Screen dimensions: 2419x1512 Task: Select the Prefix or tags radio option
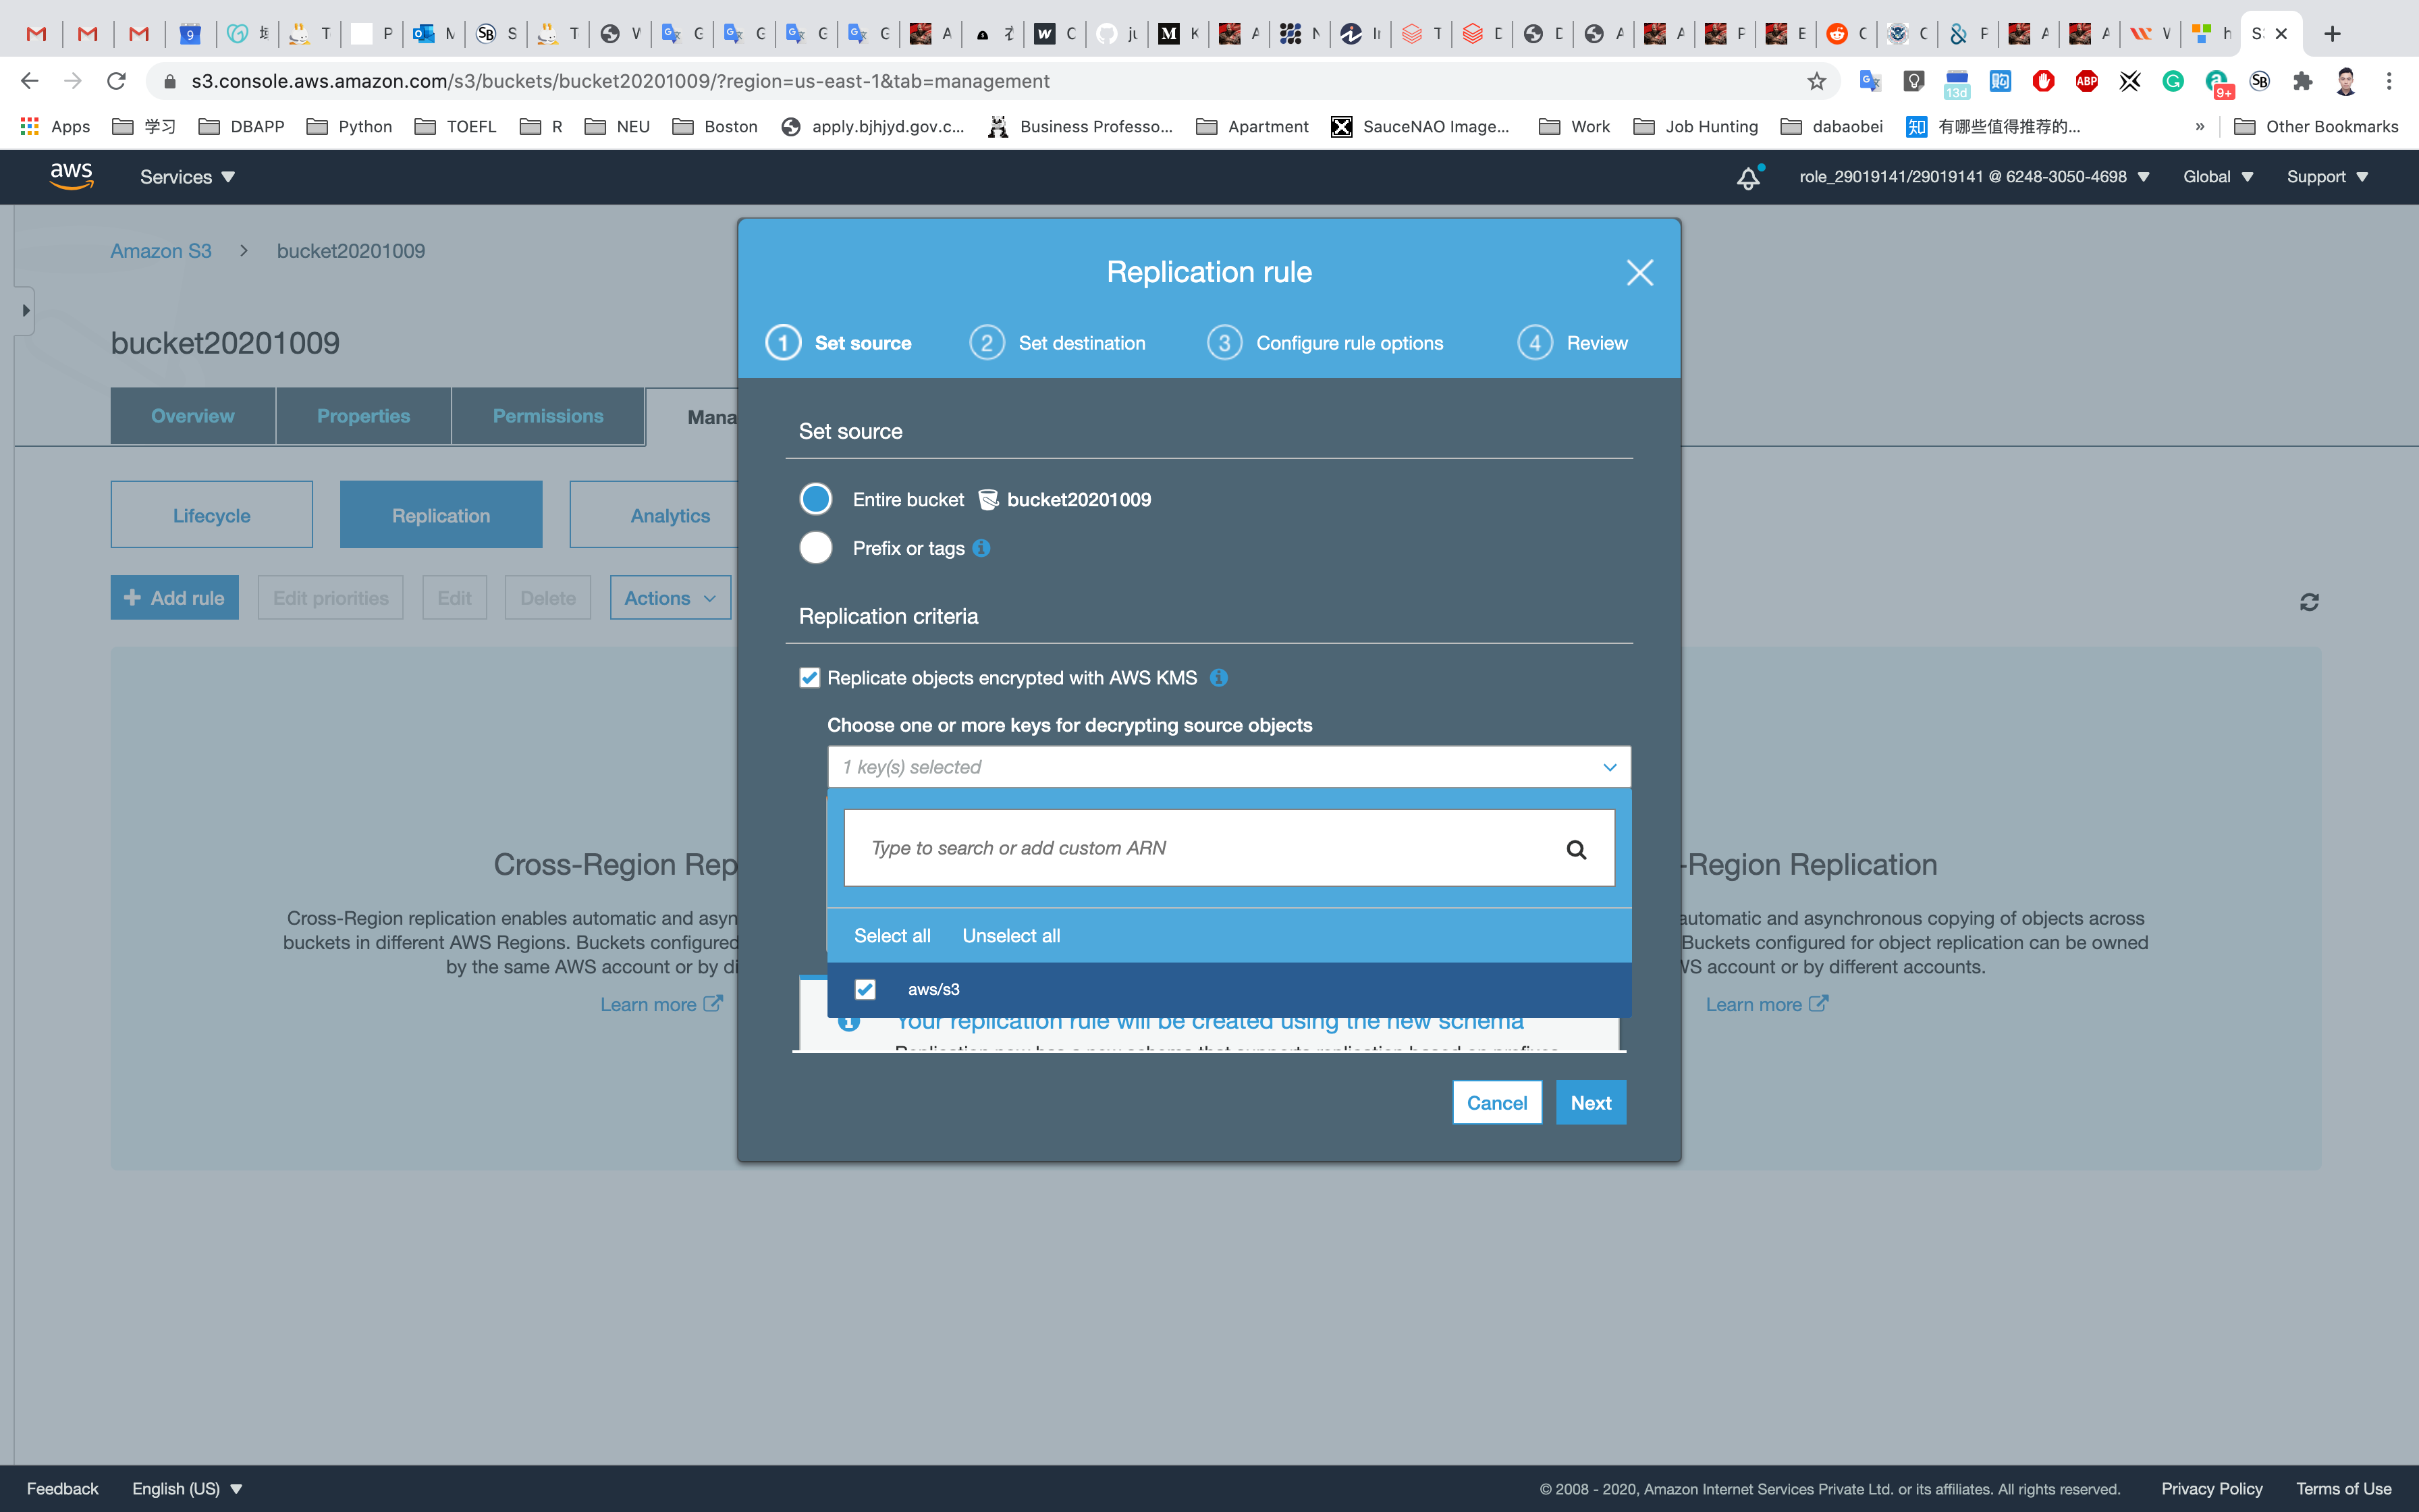click(x=815, y=548)
